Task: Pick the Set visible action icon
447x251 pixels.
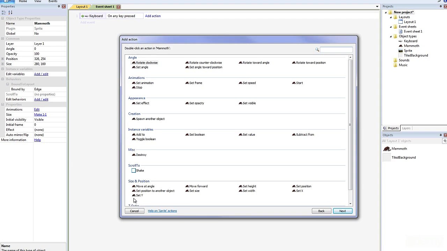Action: (x=240, y=103)
